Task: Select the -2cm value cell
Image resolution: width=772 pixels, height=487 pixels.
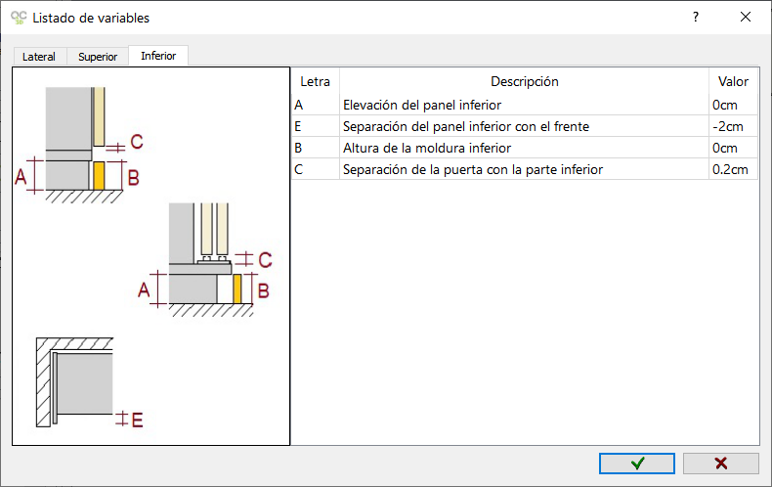Action: click(733, 127)
